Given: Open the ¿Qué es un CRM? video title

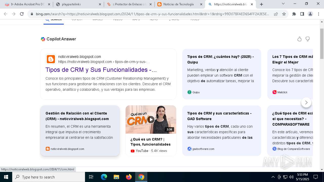Looking at the screenshot, I should click(151, 142).
